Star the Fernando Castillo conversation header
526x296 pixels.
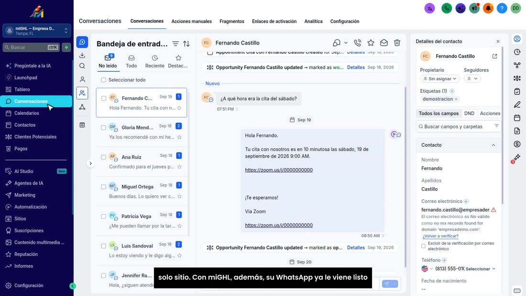coord(371,43)
